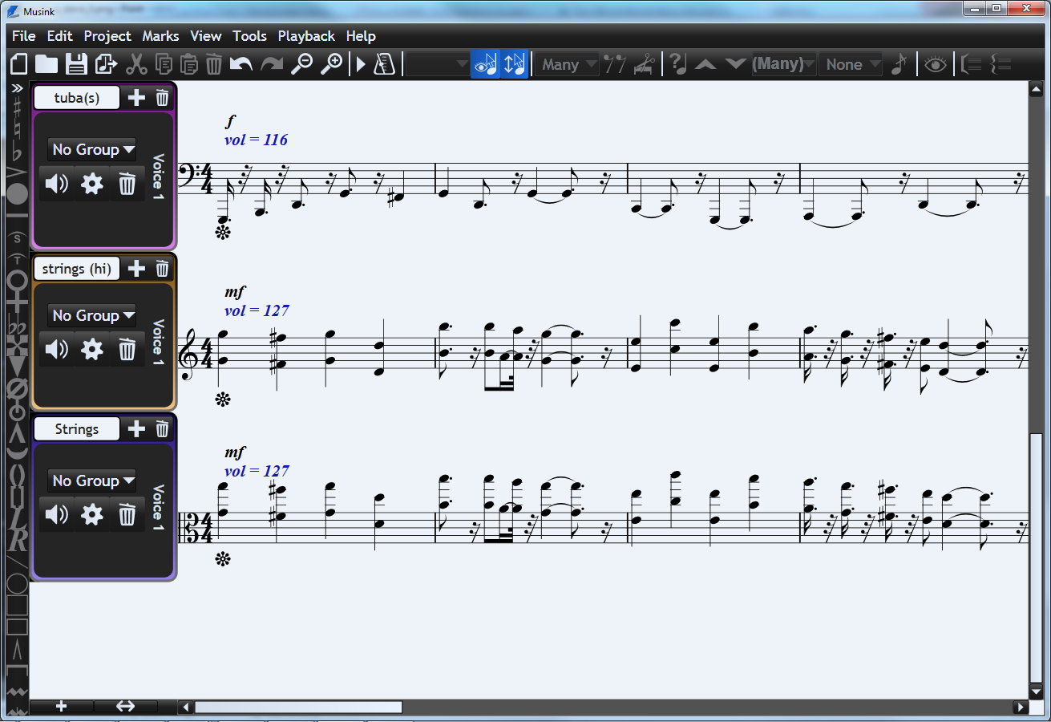
Task: Click the export file icon
Action: 106,64
